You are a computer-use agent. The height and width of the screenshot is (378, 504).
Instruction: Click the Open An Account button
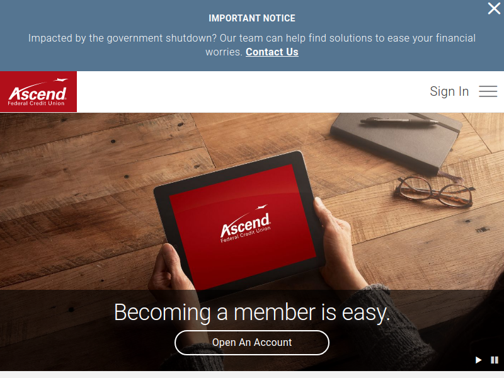251,343
